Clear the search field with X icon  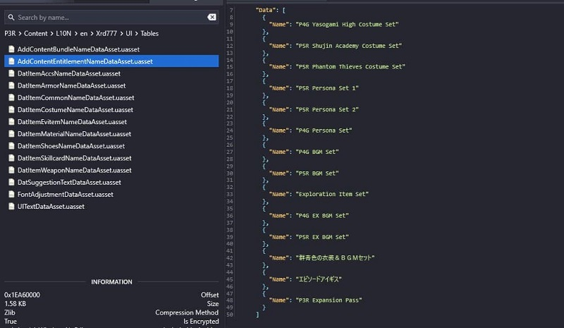[211, 17]
